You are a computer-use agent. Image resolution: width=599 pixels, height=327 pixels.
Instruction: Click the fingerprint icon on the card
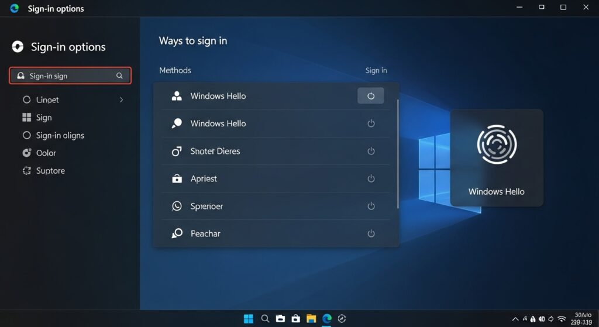497,144
